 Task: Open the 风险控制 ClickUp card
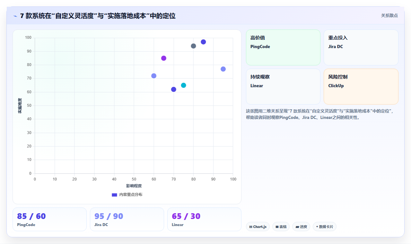(361, 87)
